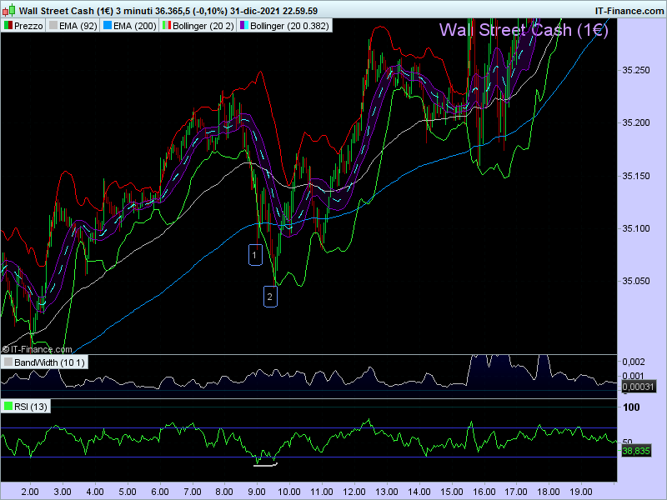
Task: Open Bollinger (20 2) indicator settings label
Action: (203, 26)
